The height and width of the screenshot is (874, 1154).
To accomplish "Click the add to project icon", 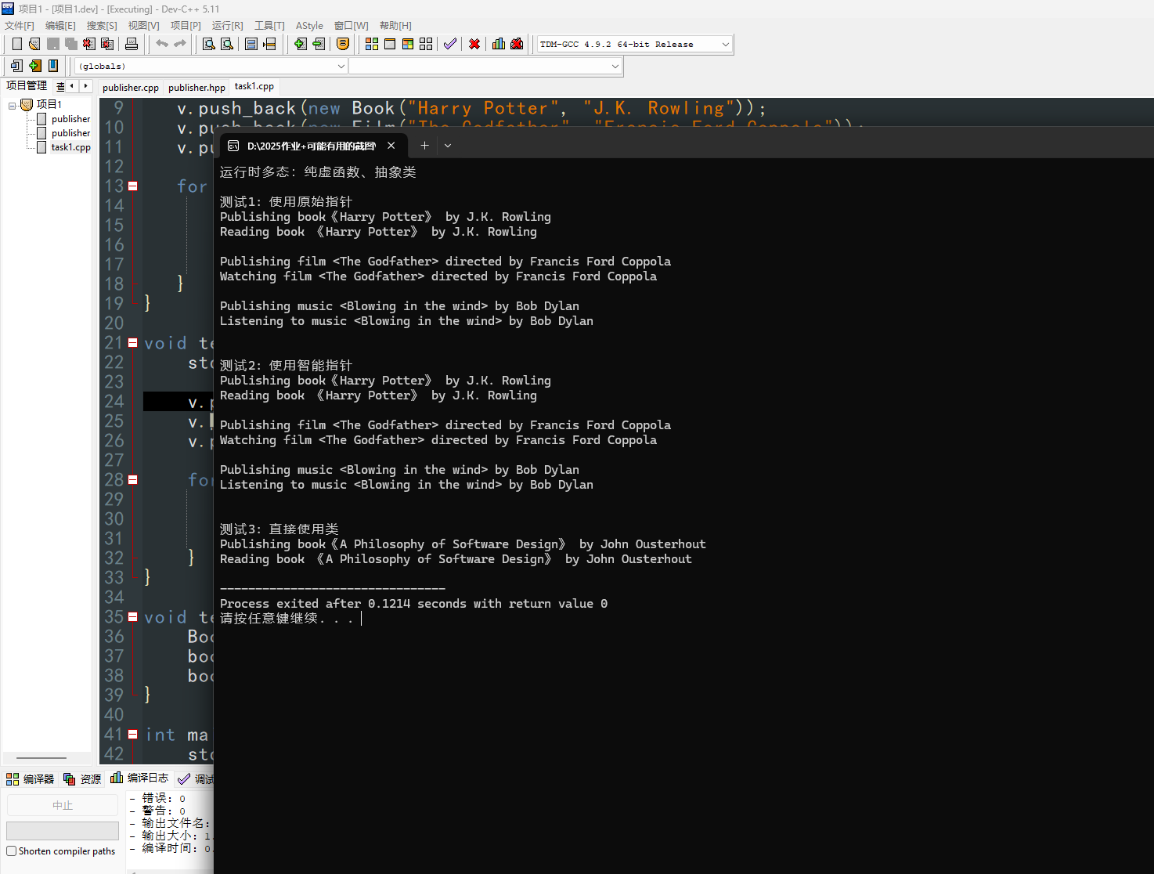I will click(x=34, y=66).
